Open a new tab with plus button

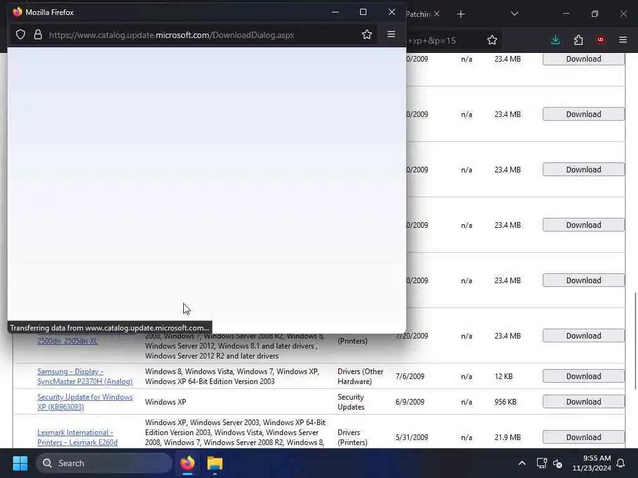[x=460, y=14]
